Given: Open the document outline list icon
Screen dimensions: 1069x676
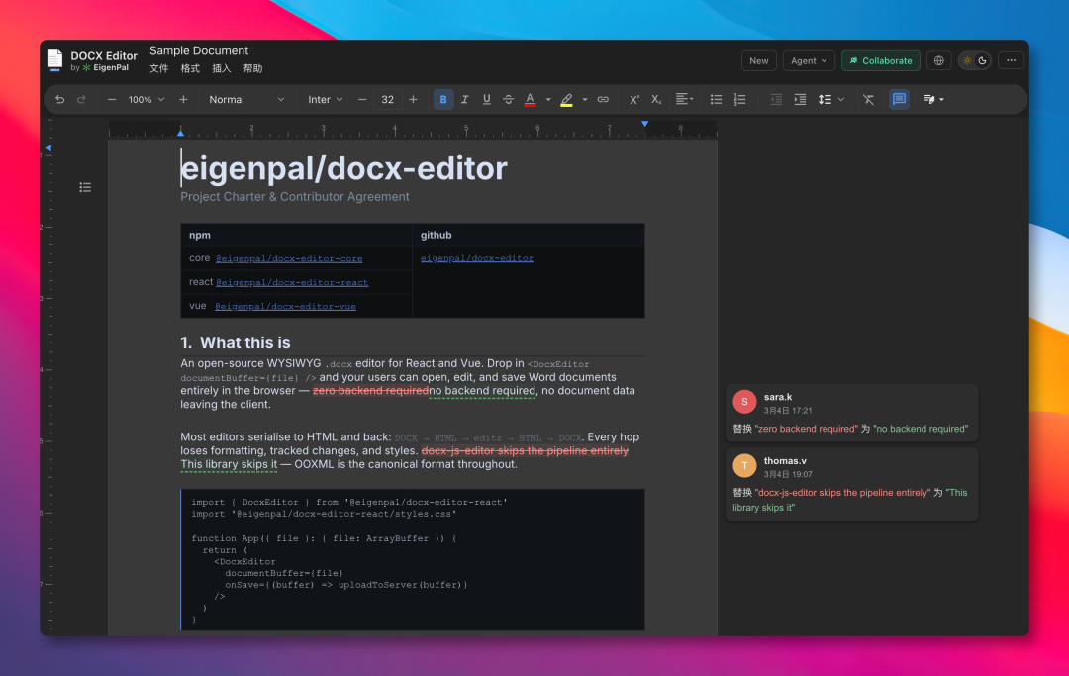Looking at the screenshot, I should [85, 187].
